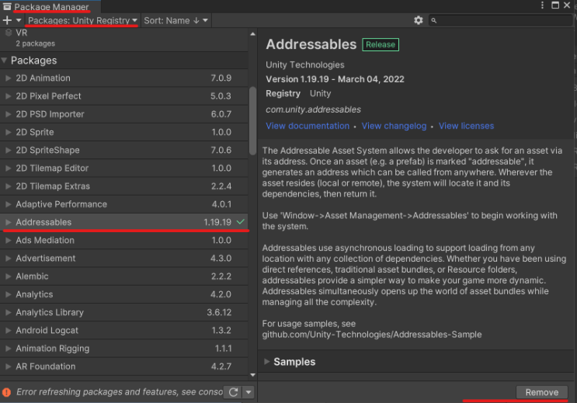
Task: Expand the 2D PSD Importer arrow
Action: coord(8,114)
